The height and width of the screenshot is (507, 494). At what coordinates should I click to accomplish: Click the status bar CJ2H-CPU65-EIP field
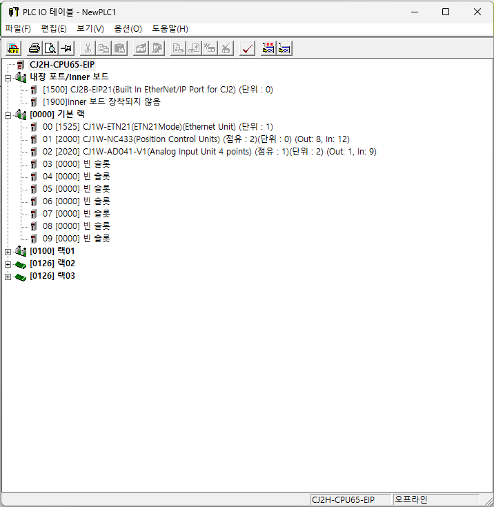(350, 499)
